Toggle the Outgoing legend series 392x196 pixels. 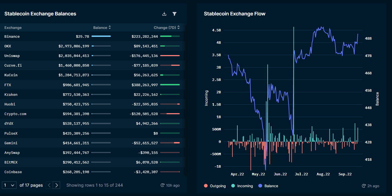(215, 186)
